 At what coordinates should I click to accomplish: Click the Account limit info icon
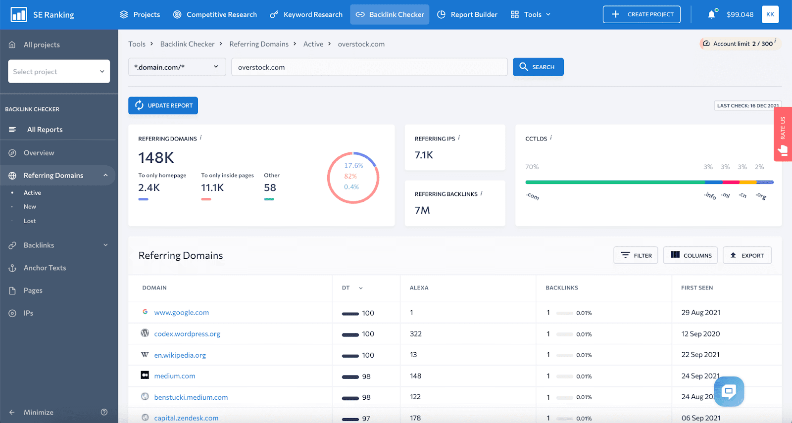point(775,41)
